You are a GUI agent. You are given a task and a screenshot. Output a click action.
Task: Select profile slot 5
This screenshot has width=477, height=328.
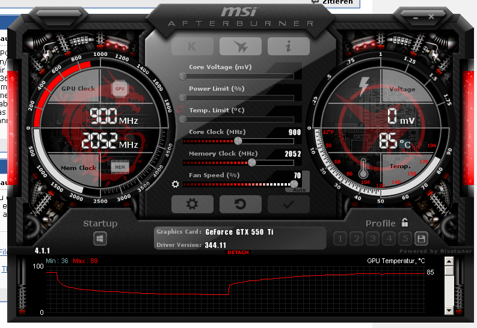point(405,238)
